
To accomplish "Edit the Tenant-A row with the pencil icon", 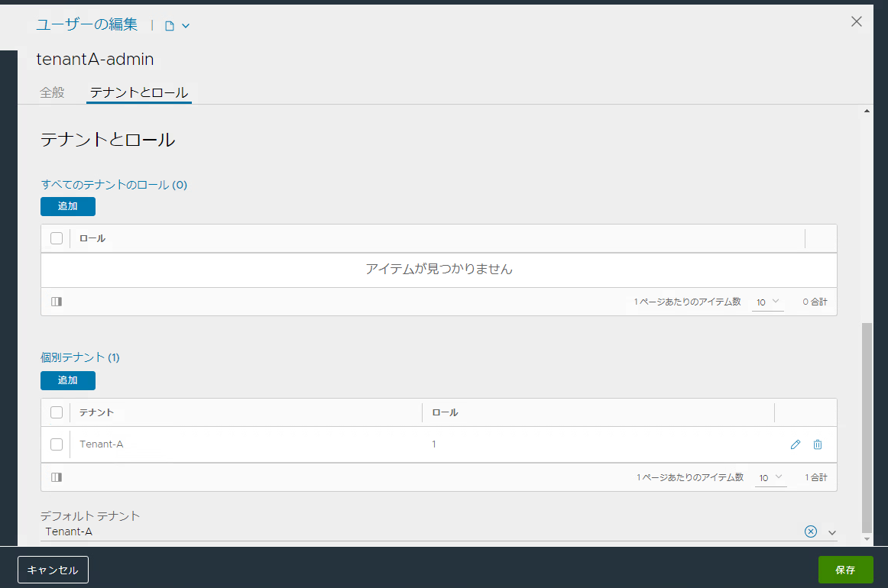I will pyautogui.click(x=795, y=444).
